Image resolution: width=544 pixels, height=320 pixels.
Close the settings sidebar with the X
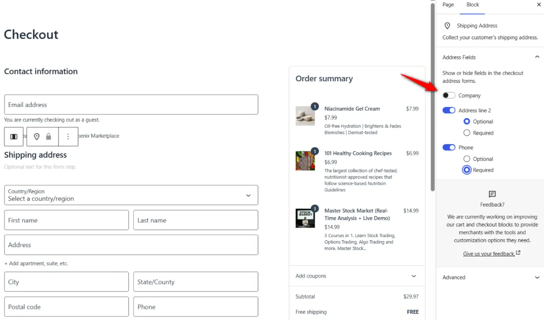point(538,5)
